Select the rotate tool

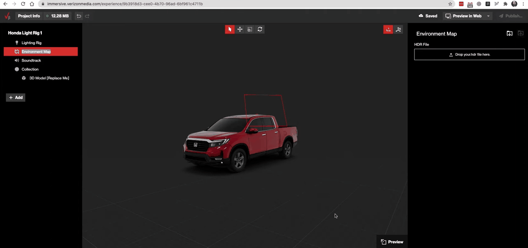[260, 29]
